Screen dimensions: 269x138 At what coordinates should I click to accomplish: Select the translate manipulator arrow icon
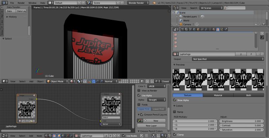pyautogui.click(x=93, y=81)
